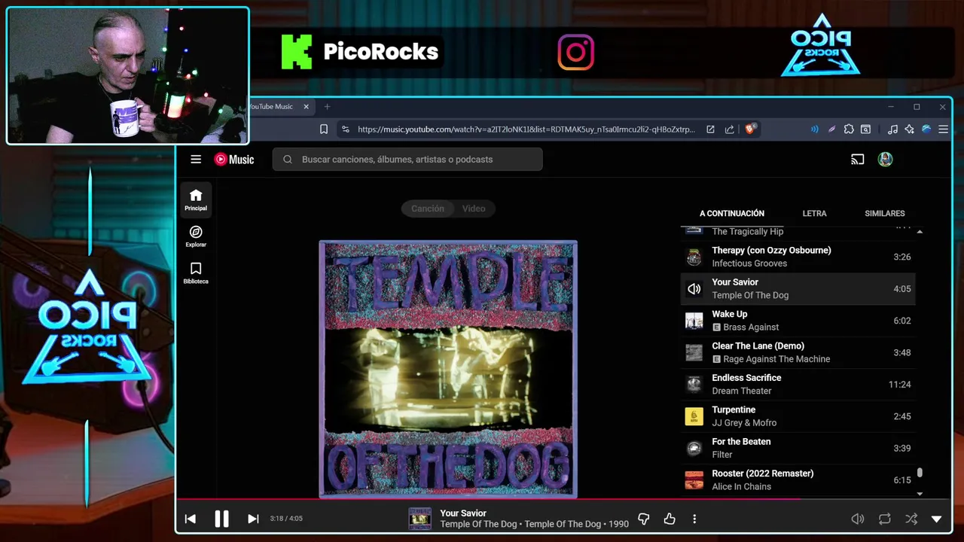Click the song progress bar
964x542 pixels.
pos(563,499)
